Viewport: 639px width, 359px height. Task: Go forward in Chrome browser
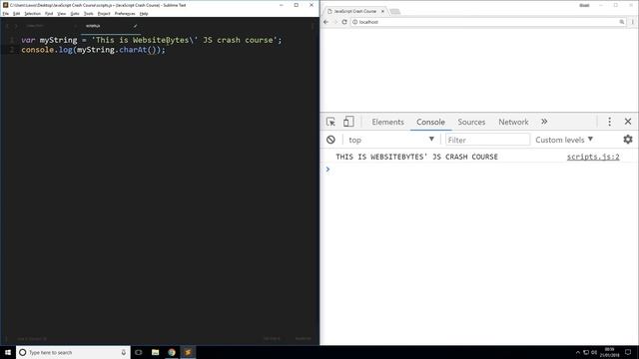(x=335, y=22)
